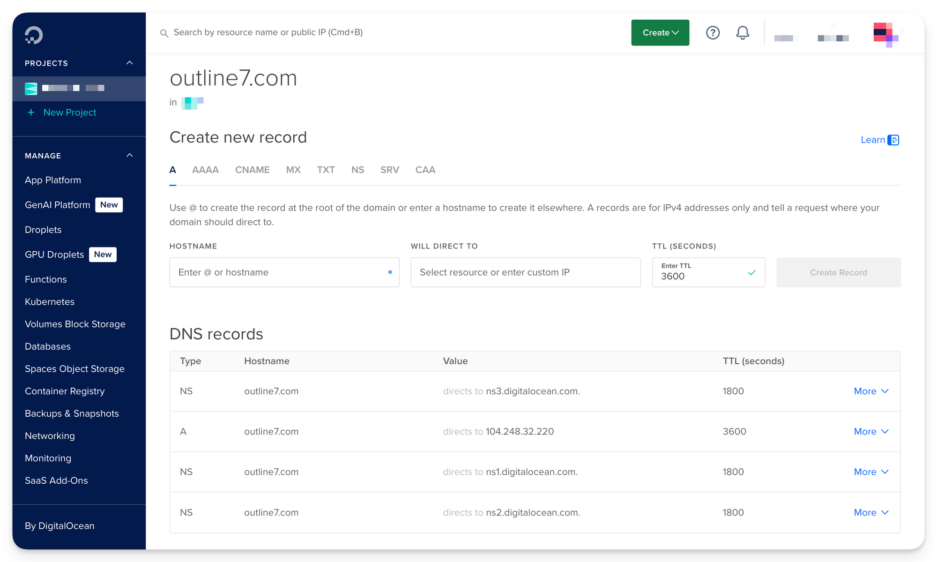Screen dimensions: 937x562
Task: Open GenAI Platform in sidebar
Action: tap(58, 205)
